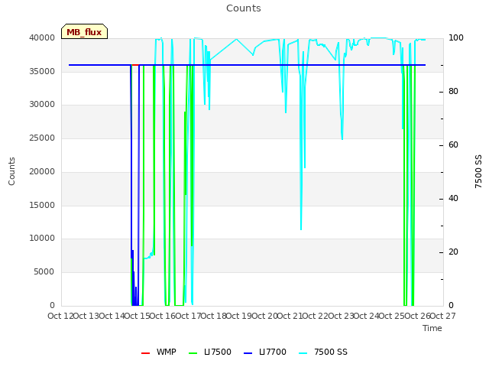Click the Oct 22 date tick label

tap(316, 316)
